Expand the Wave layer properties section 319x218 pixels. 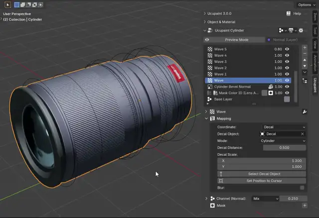206,111
